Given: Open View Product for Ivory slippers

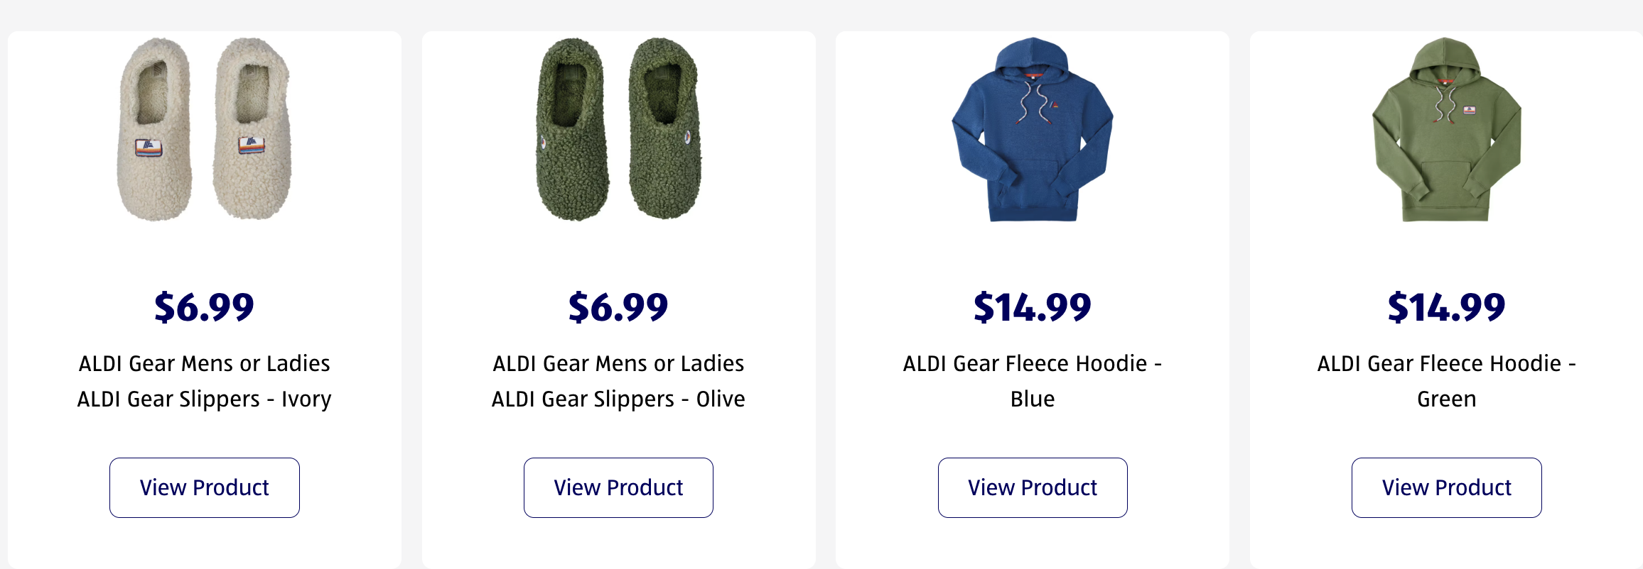Looking at the screenshot, I should tap(205, 487).
